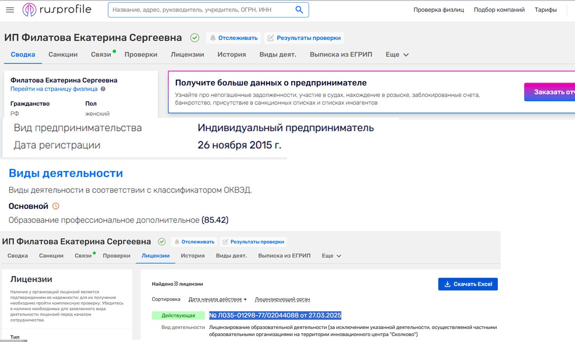Select lower Связи tab
575x342 pixels.
point(84,256)
